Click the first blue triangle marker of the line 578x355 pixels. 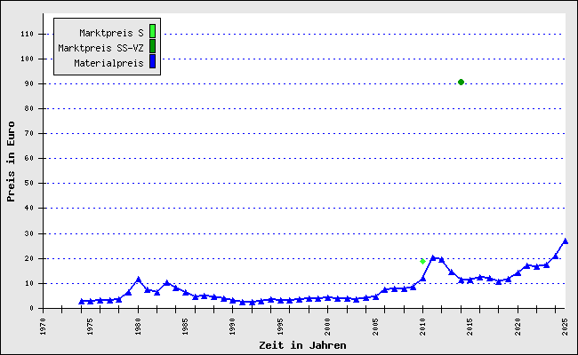(x=81, y=302)
